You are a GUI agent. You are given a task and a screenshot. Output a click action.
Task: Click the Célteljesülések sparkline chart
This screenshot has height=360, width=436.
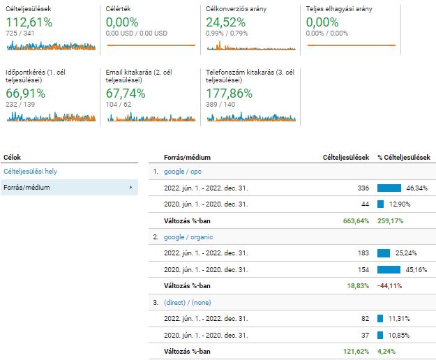(50, 46)
